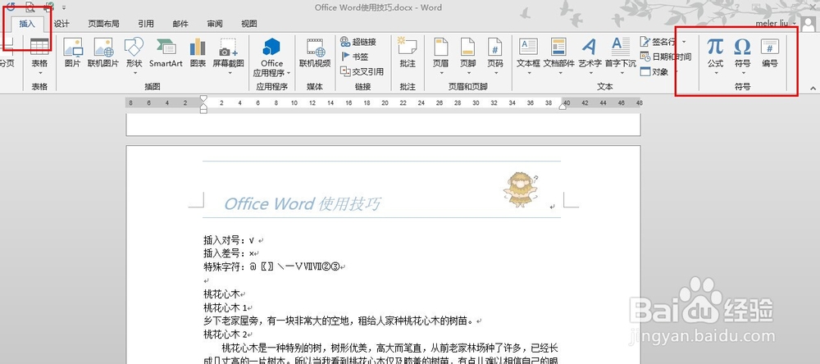The width and height of the screenshot is (820, 364).
Task: Open print preview in quick access toolbar
Action: click(30, 7)
